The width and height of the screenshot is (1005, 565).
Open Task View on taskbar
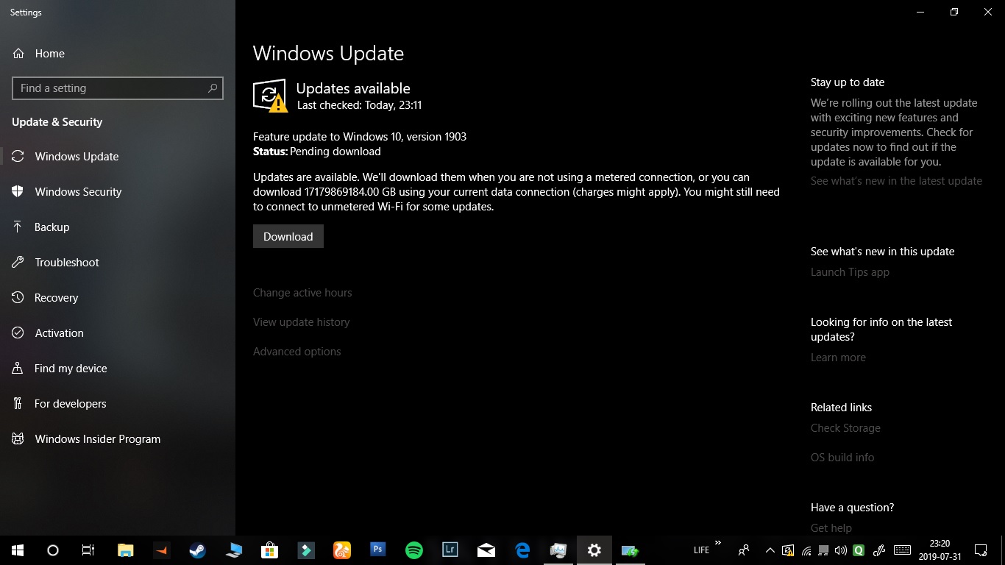point(88,550)
